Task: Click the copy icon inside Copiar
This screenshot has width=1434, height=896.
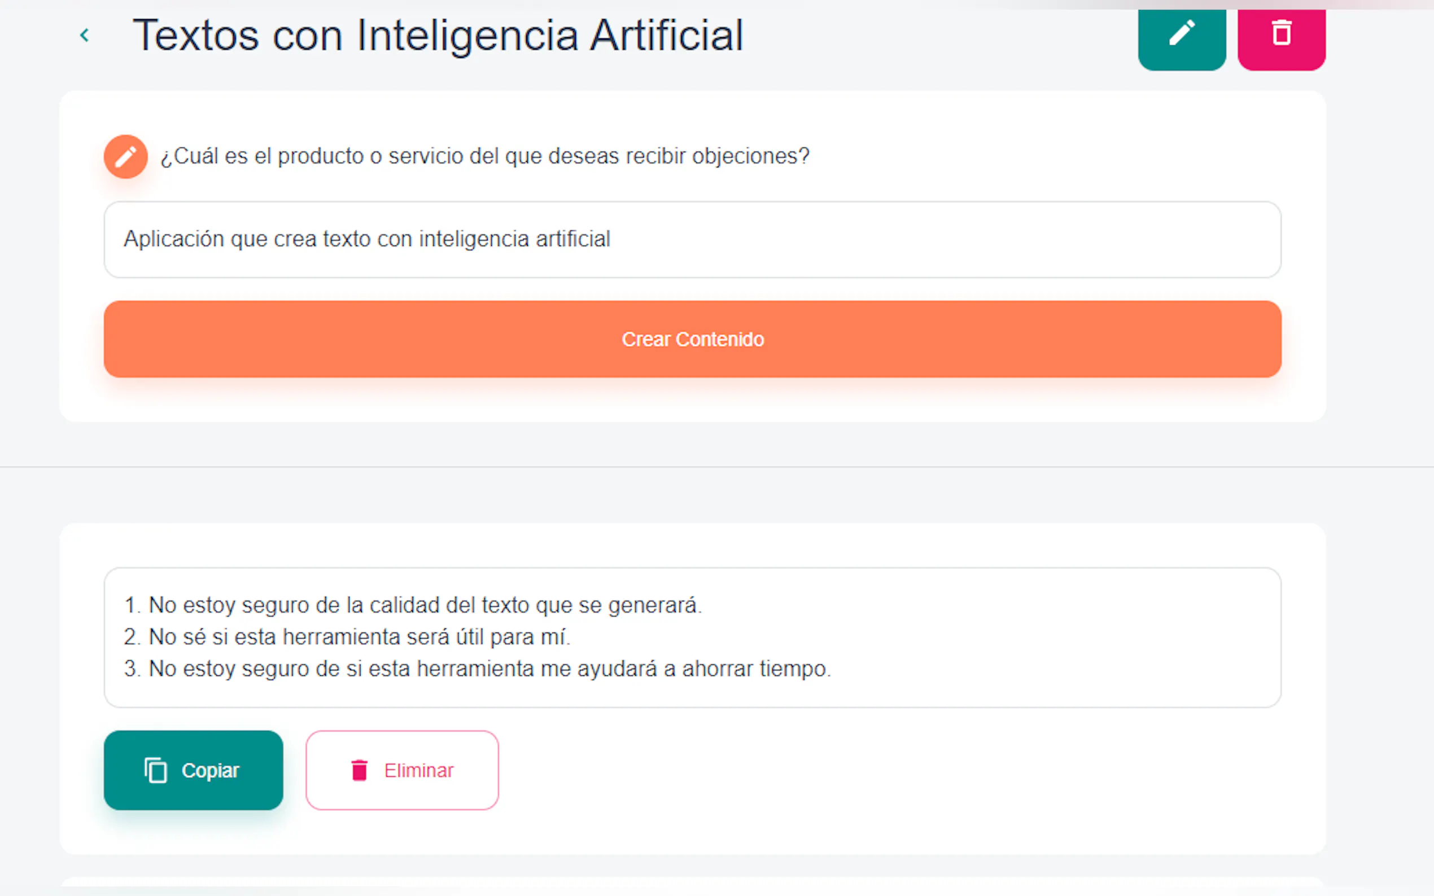Action: point(156,770)
